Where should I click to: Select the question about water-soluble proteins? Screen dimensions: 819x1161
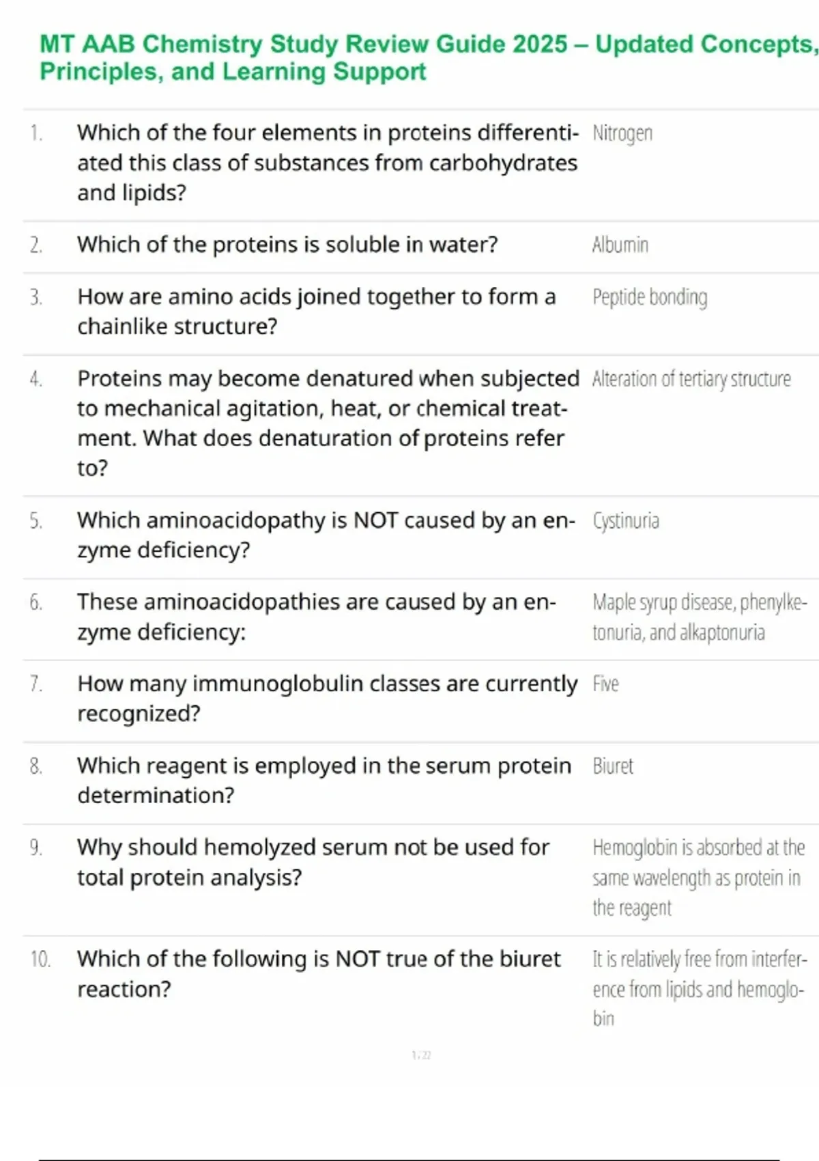[287, 244]
